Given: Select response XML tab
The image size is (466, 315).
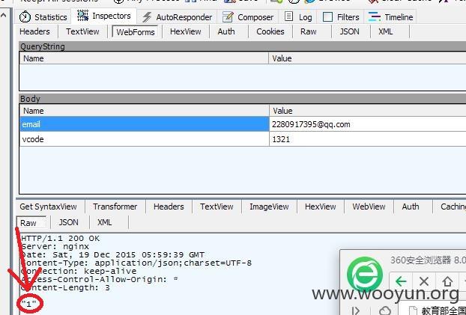Looking at the screenshot, I should [x=105, y=222].
